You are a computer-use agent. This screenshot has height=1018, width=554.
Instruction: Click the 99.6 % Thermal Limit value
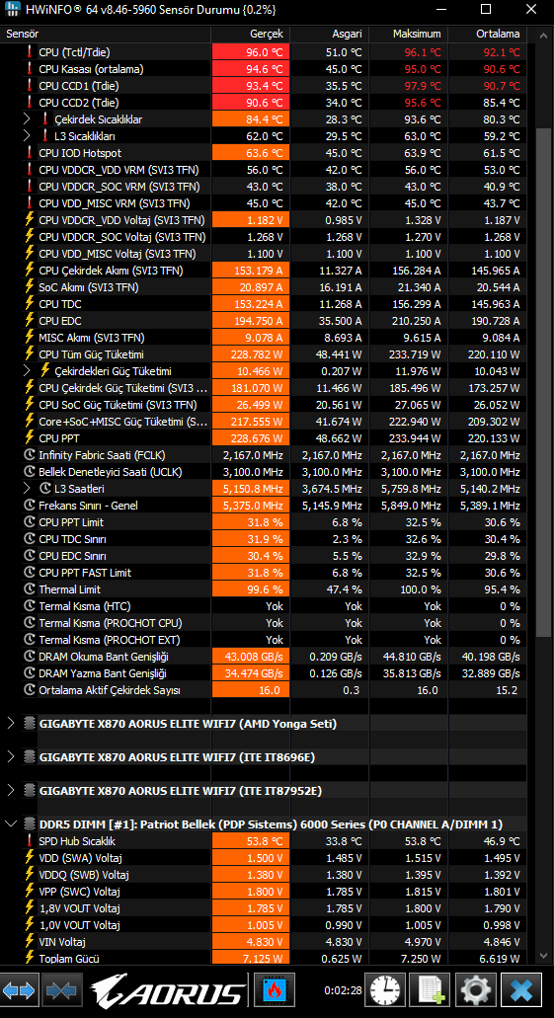[251, 589]
